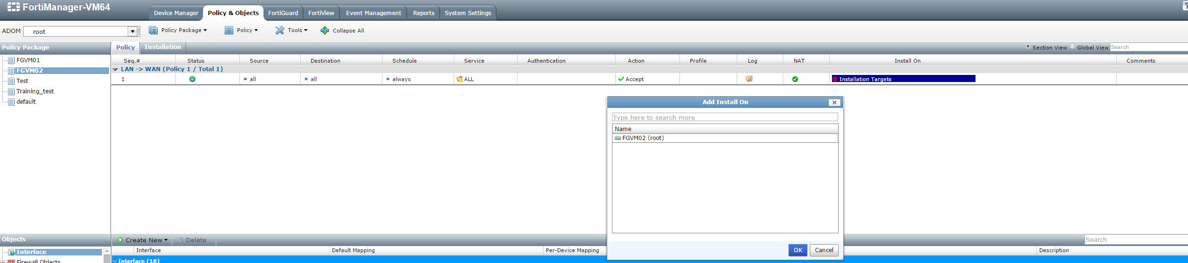This screenshot has height=263, width=1188.
Task: Click the red Installation Targets icon
Action: click(x=835, y=79)
